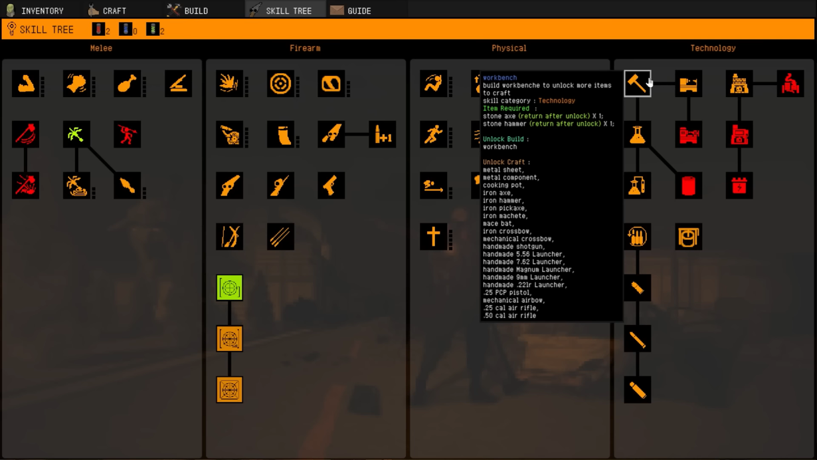Click the red skill point counter
817x460 pixels.
[101, 29]
